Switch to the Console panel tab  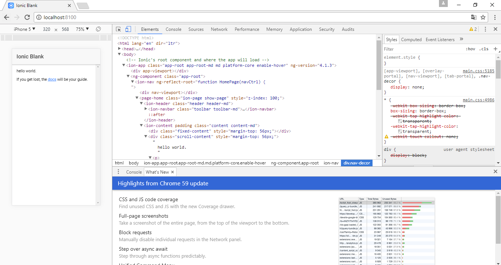click(173, 29)
